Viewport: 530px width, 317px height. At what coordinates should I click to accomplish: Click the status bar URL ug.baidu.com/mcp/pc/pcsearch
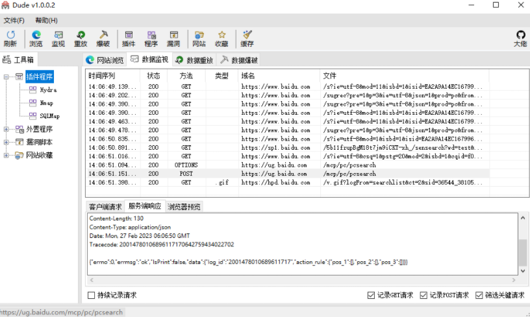click(x=62, y=312)
